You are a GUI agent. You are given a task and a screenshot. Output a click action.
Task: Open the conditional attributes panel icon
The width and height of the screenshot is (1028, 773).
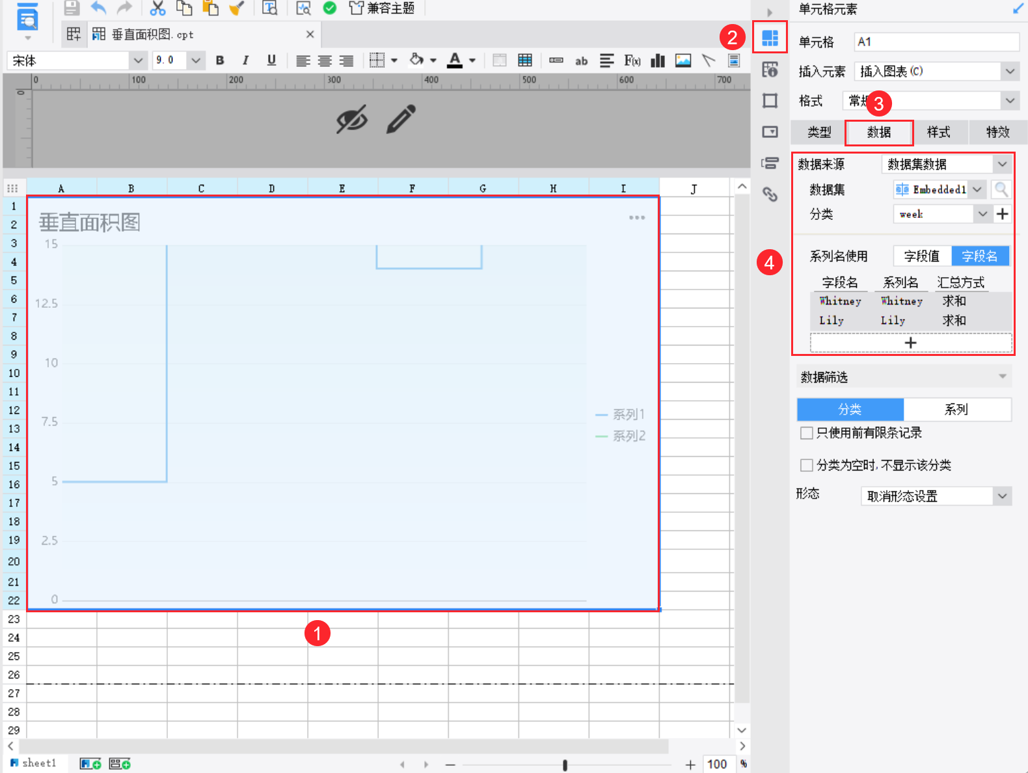coord(770,163)
